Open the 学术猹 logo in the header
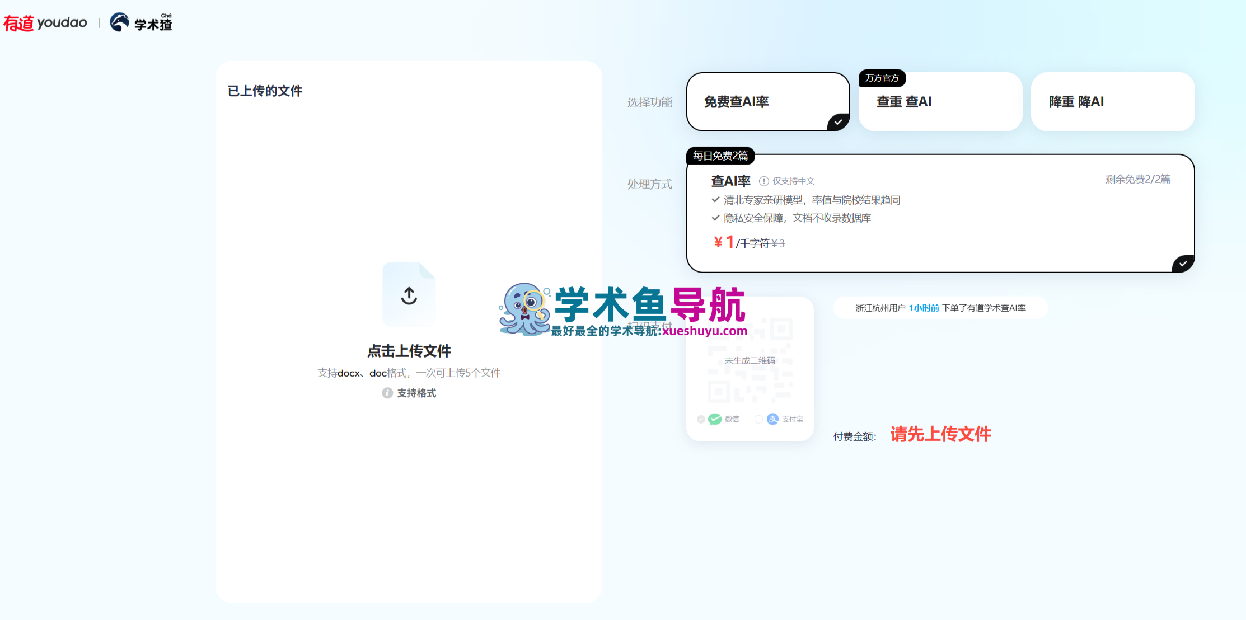This screenshot has width=1246, height=620. [x=141, y=22]
